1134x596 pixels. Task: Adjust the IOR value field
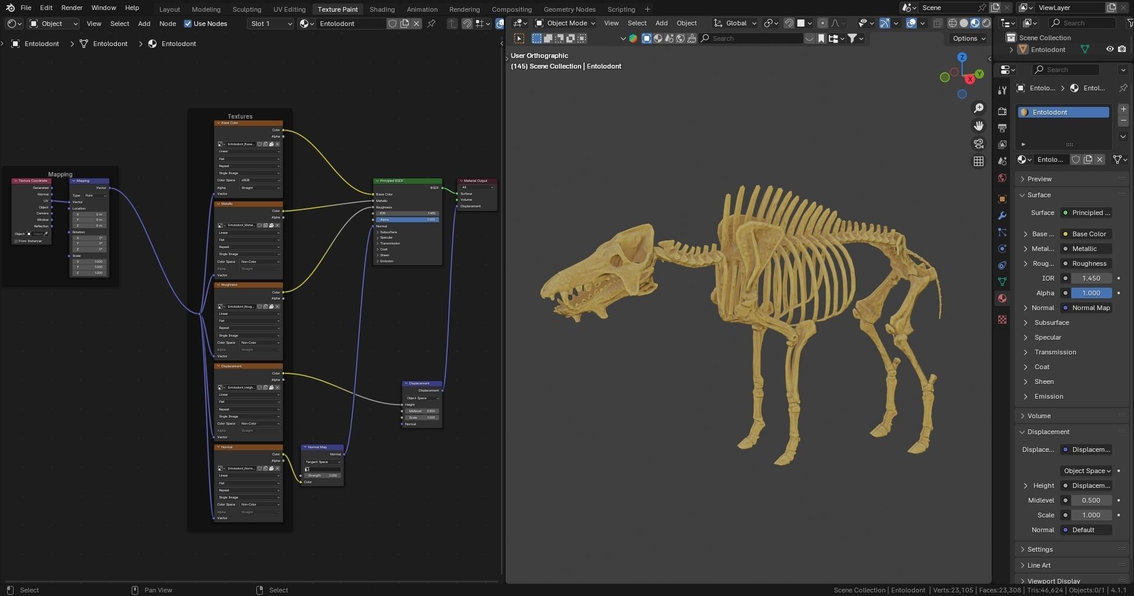[x=1091, y=278]
